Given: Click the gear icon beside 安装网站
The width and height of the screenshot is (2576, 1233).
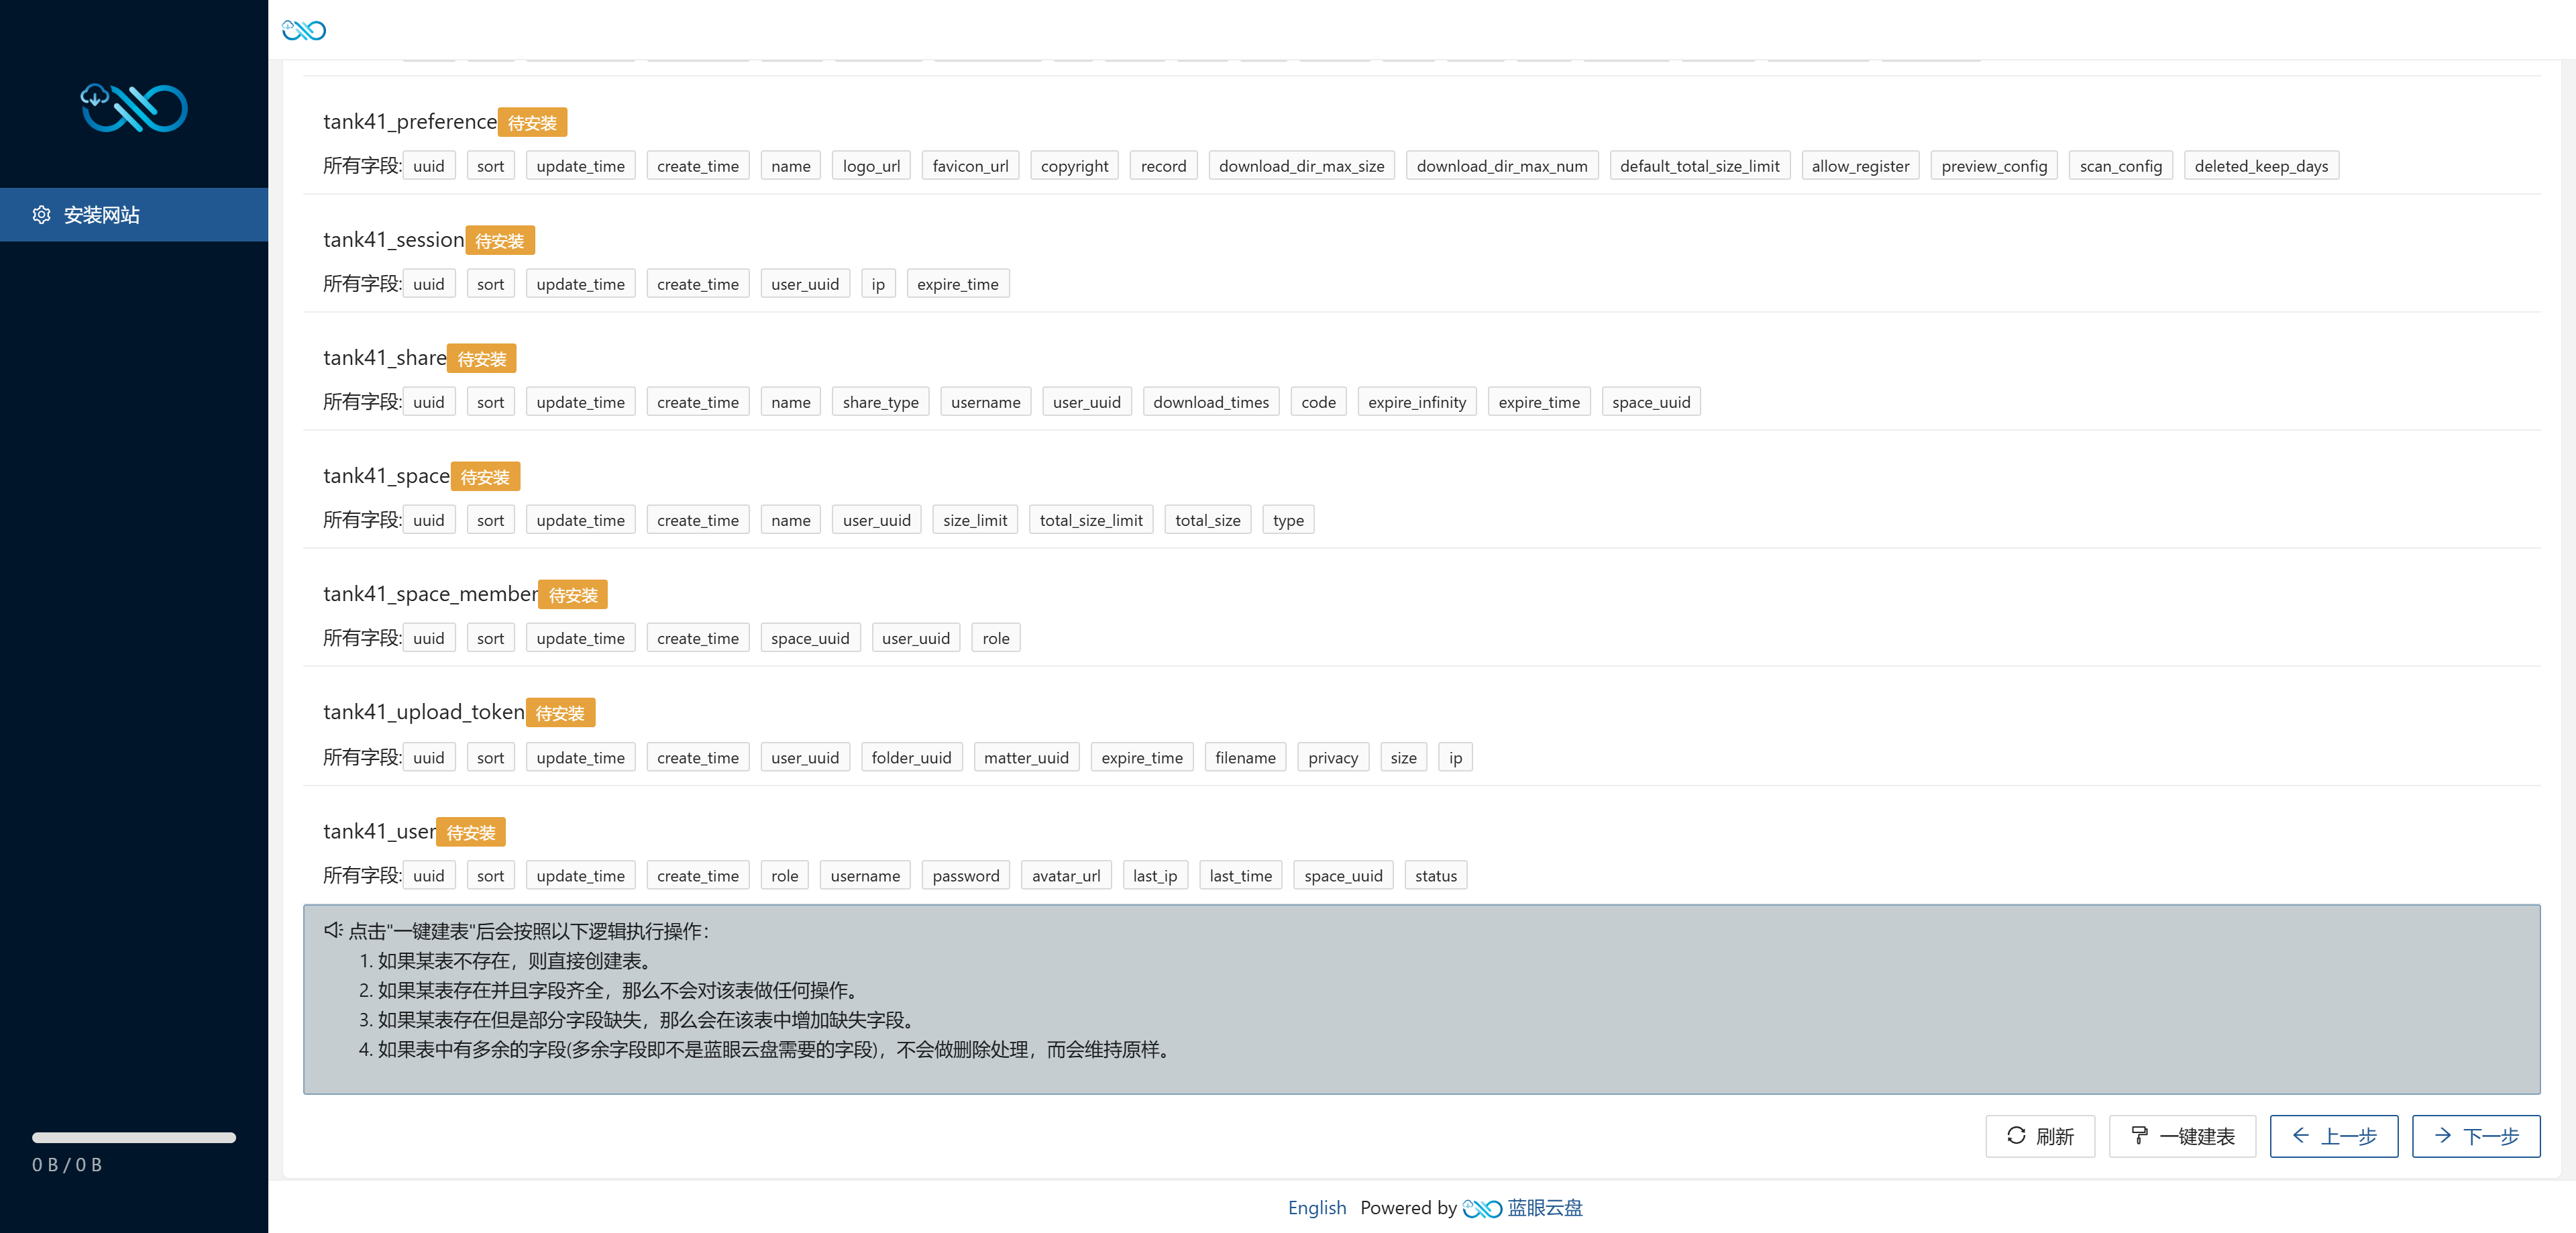Looking at the screenshot, I should coord(41,215).
